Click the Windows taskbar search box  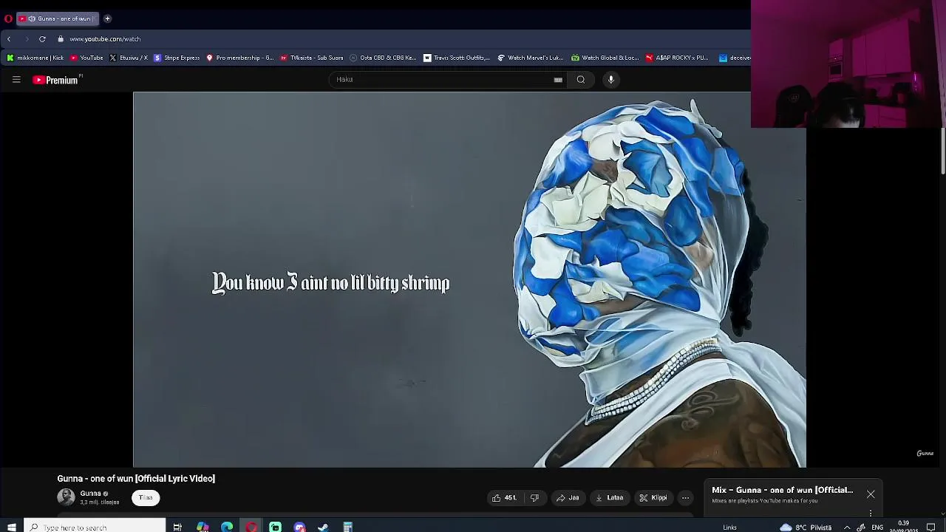(x=95, y=527)
